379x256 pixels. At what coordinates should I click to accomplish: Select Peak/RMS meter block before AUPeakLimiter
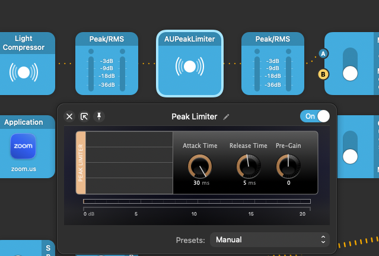107,64
